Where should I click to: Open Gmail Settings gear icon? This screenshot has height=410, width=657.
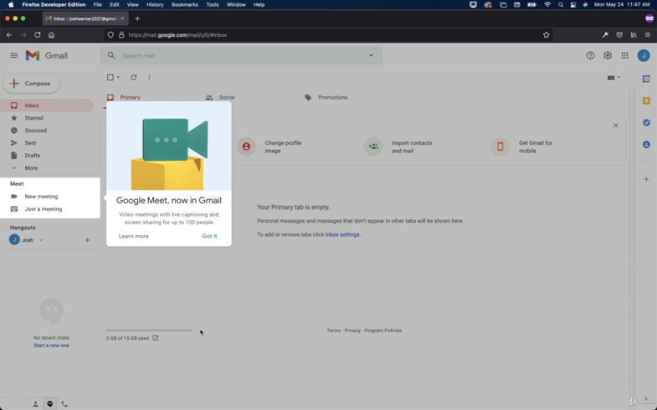pyautogui.click(x=608, y=56)
